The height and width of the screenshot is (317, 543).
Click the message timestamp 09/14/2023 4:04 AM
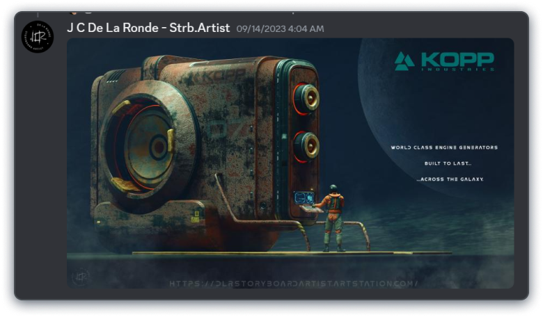[x=280, y=29]
